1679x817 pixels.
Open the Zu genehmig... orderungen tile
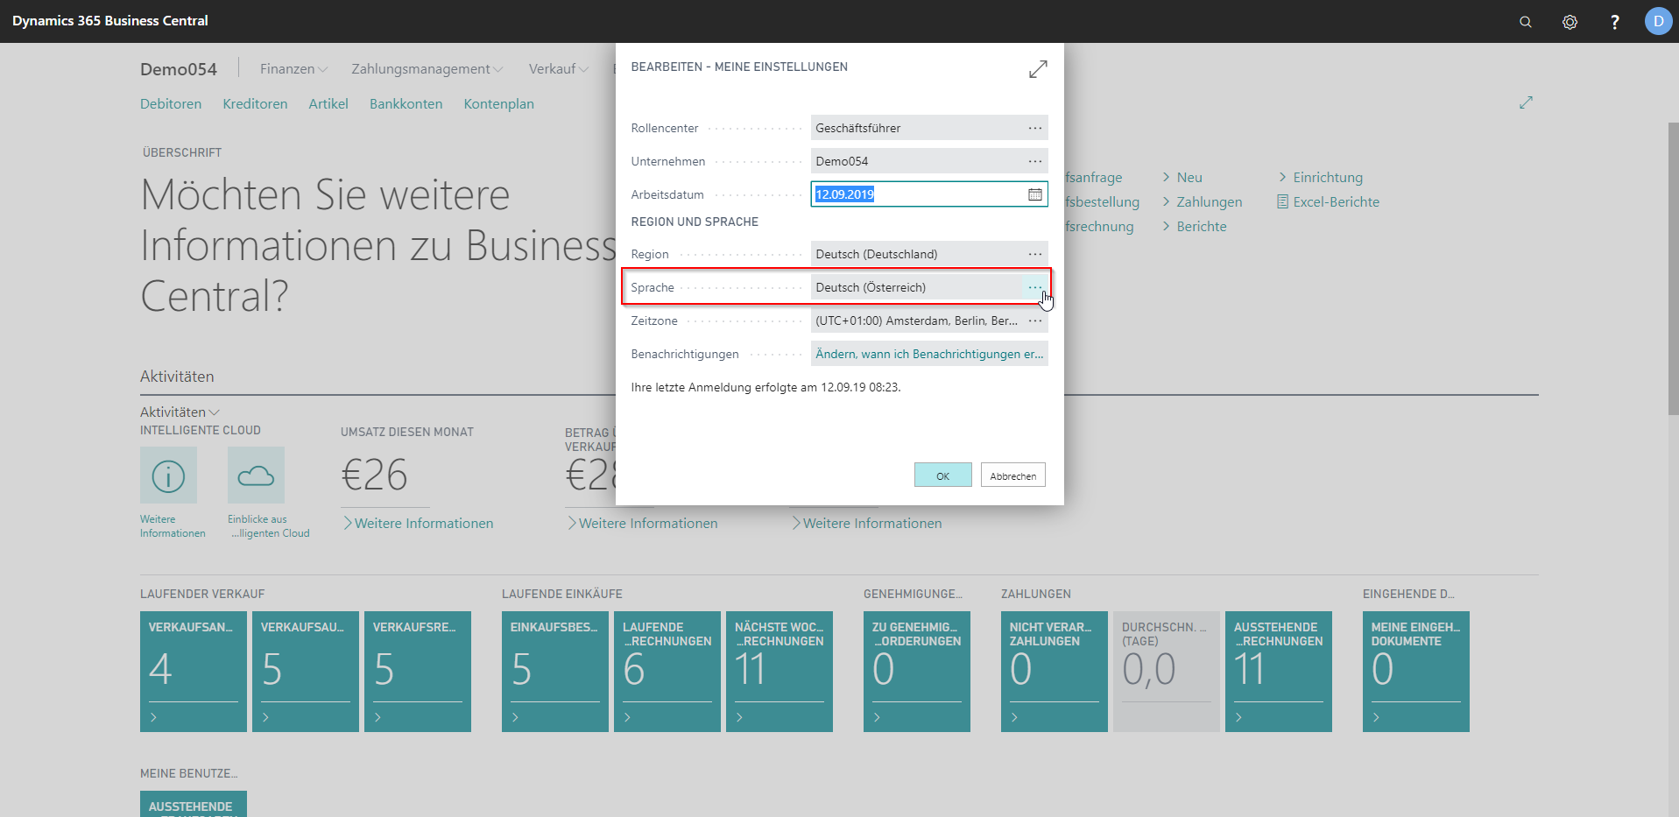pos(917,672)
